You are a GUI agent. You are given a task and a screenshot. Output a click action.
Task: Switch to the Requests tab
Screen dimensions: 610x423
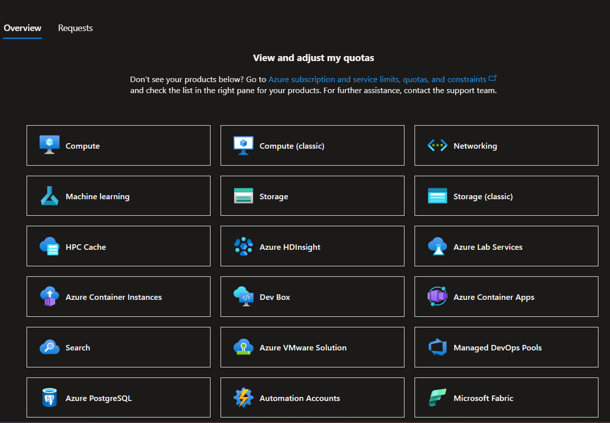(x=75, y=28)
